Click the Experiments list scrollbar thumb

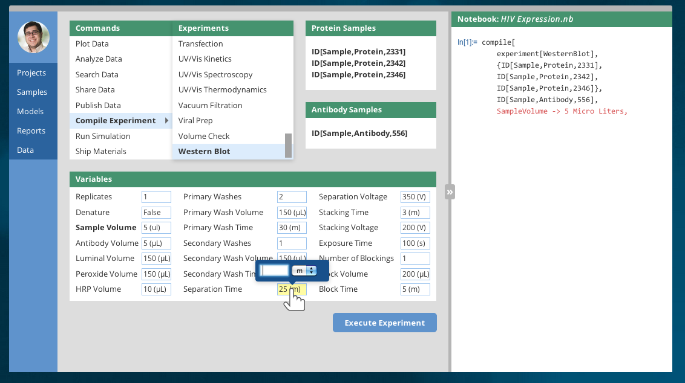(x=288, y=145)
